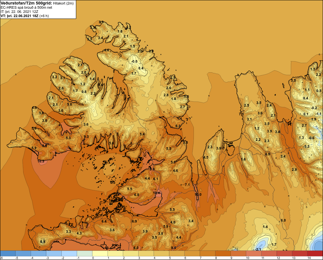The width and height of the screenshot is (323, 260).
Task: Select the '-2.1' temperature value on the map
Action: click(x=258, y=249)
